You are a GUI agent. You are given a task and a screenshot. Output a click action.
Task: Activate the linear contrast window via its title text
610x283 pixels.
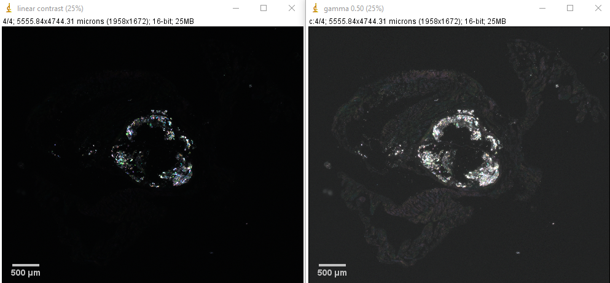[x=50, y=9]
